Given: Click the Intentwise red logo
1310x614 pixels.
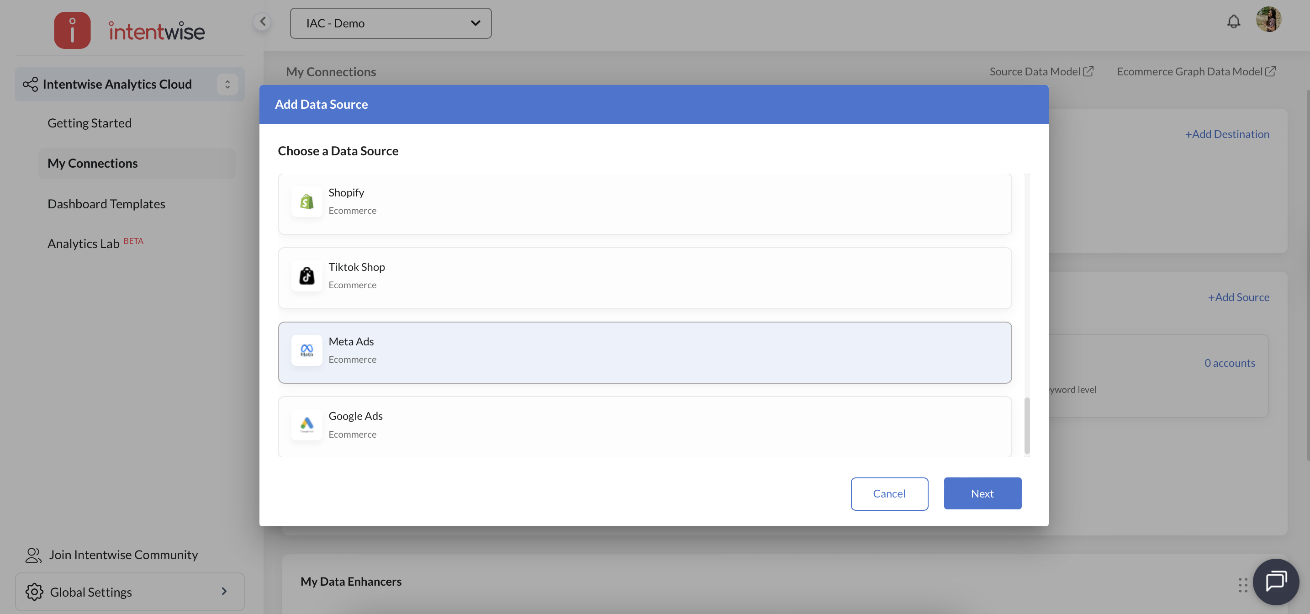Looking at the screenshot, I should (x=72, y=31).
